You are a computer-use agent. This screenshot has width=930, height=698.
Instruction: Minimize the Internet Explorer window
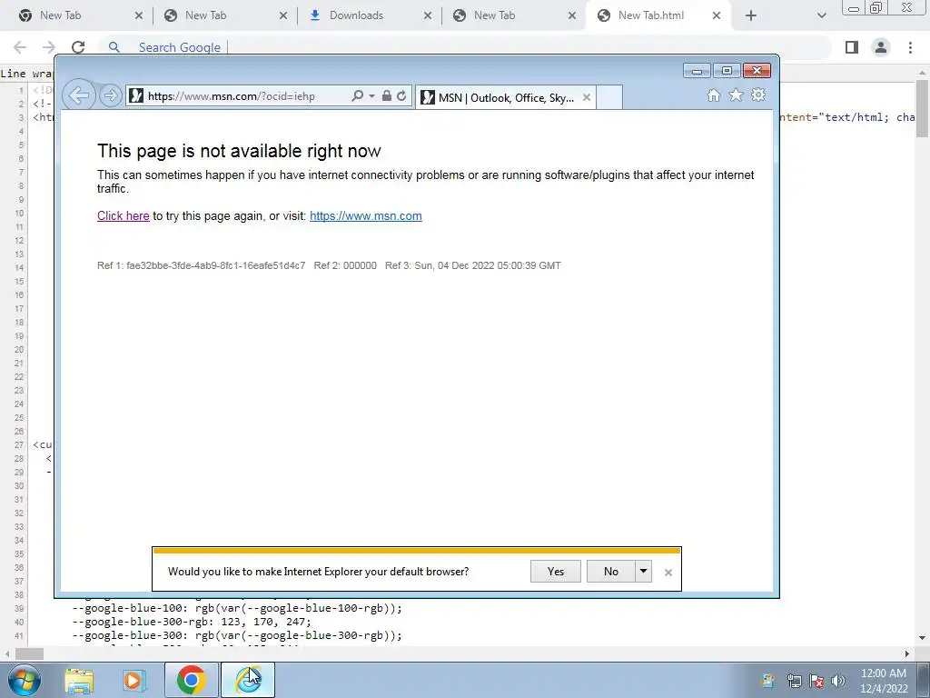pyautogui.click(x=697, y=71)
